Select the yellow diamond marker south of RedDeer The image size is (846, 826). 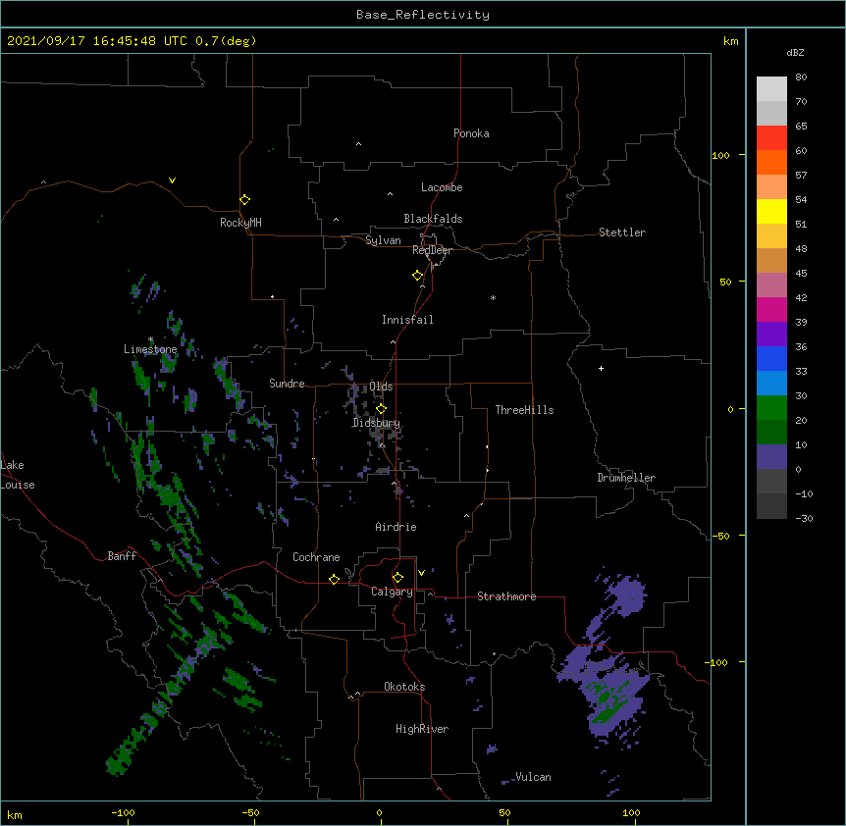418,276
